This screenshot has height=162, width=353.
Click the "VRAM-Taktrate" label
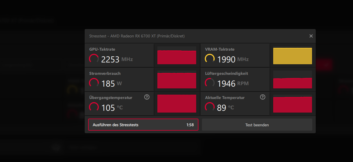click(x=220, y=49)
